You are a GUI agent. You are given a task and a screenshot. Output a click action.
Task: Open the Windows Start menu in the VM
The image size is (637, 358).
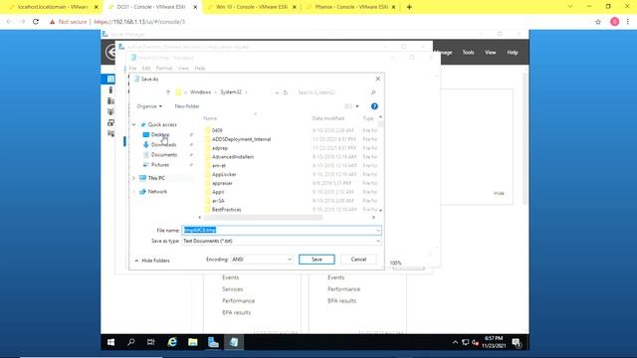(110, 342)
